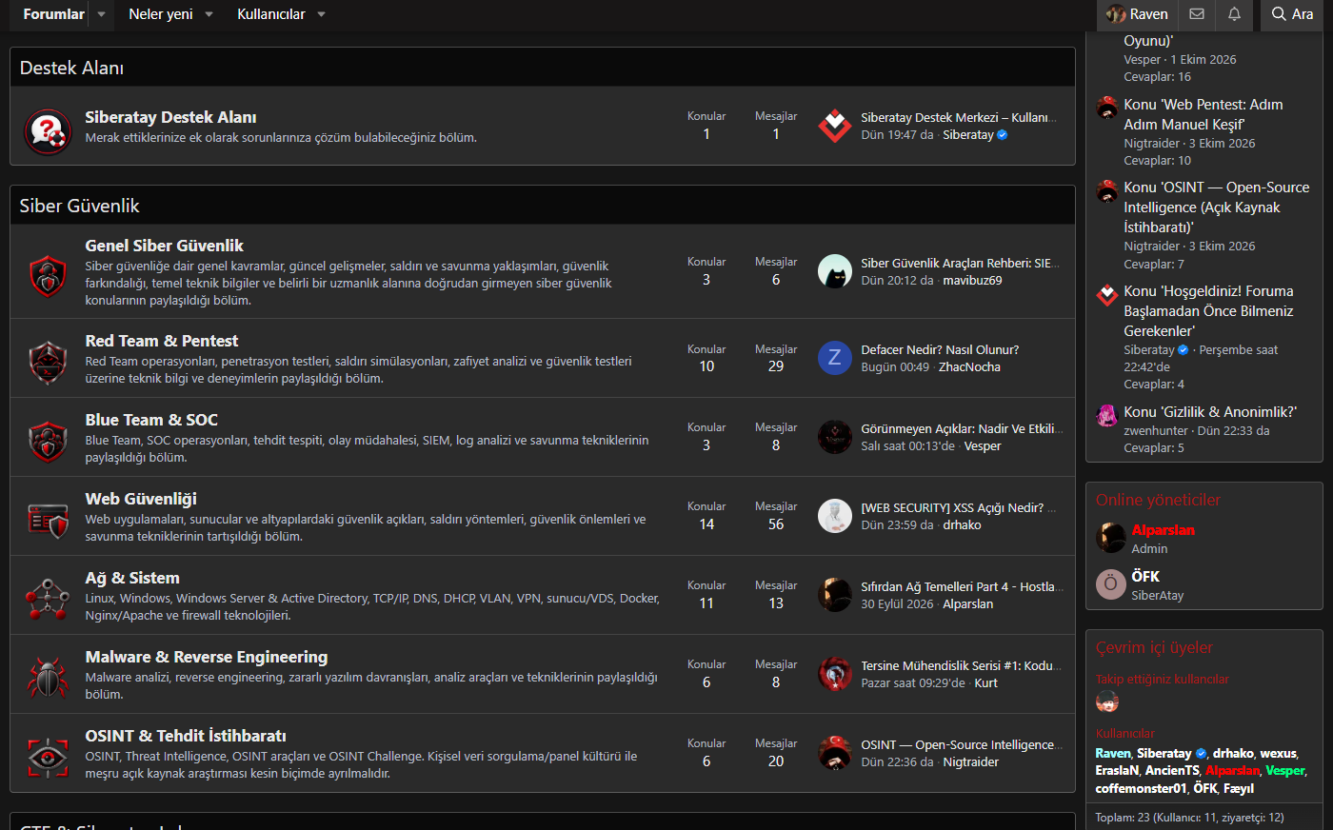Click the OSINT eye forum icon
The height and width of the screenshot is (830, 1333).
[48, 757]
